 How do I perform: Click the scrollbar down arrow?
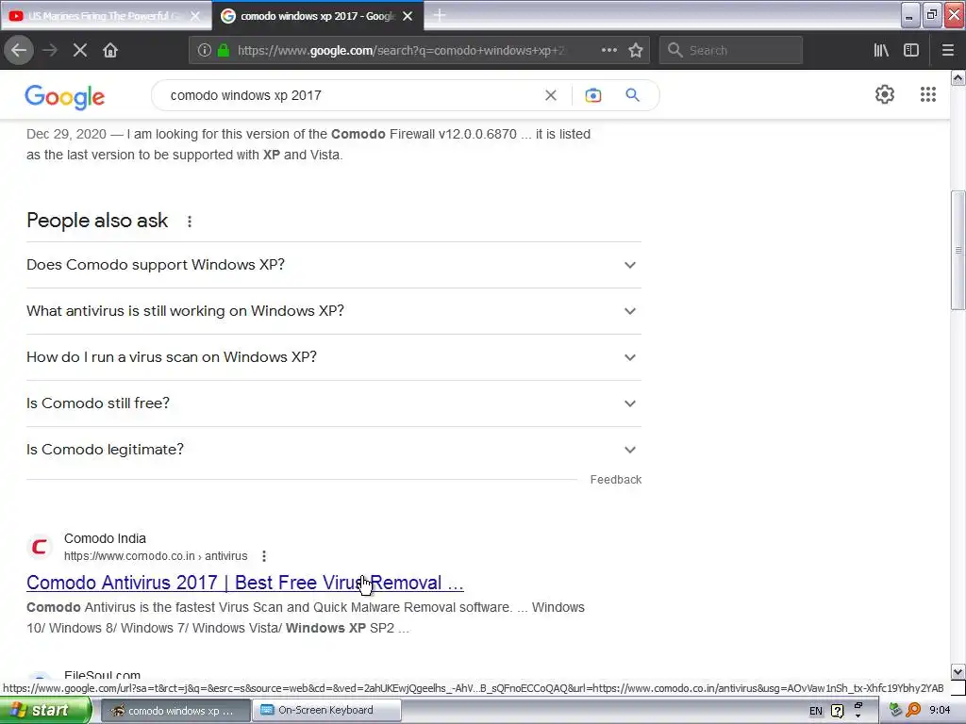(958, 671)
